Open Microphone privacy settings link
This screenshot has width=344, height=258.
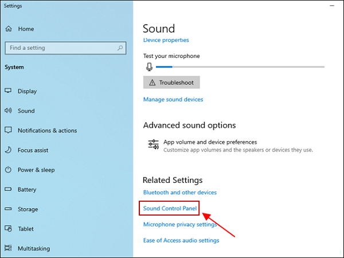coord(181,224)
